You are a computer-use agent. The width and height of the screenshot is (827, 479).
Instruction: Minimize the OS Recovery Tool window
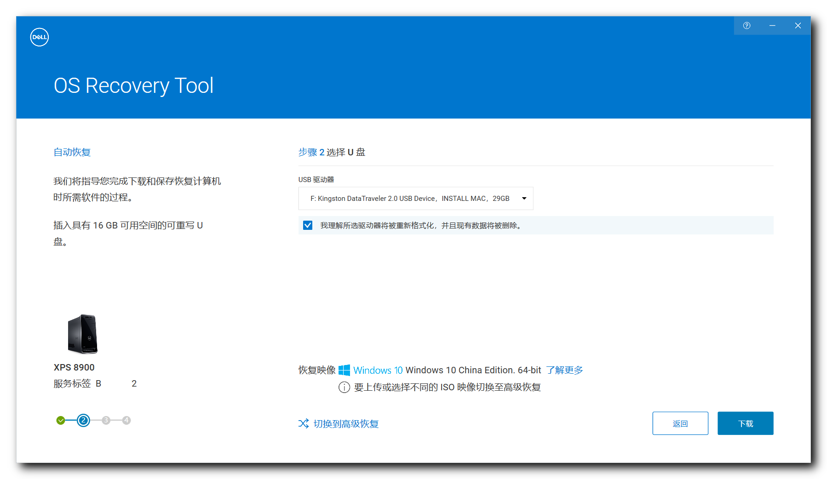772,26
